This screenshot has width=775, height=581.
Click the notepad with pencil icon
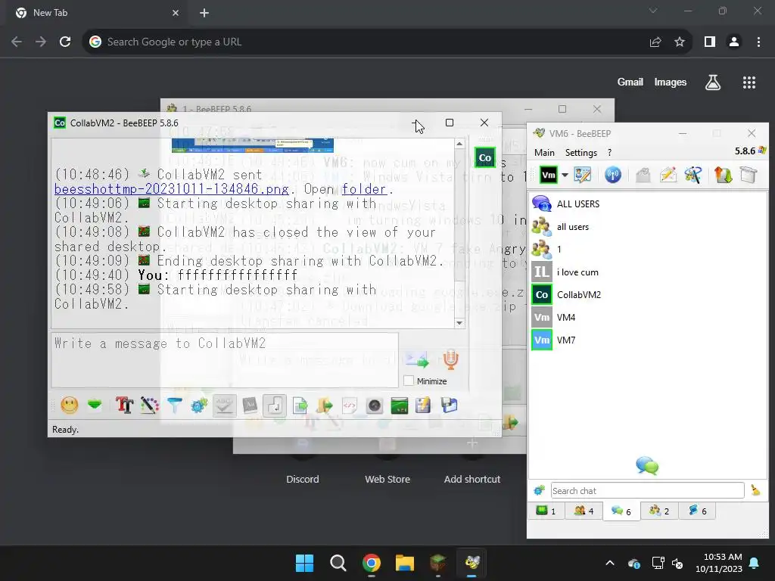(423, 405)
